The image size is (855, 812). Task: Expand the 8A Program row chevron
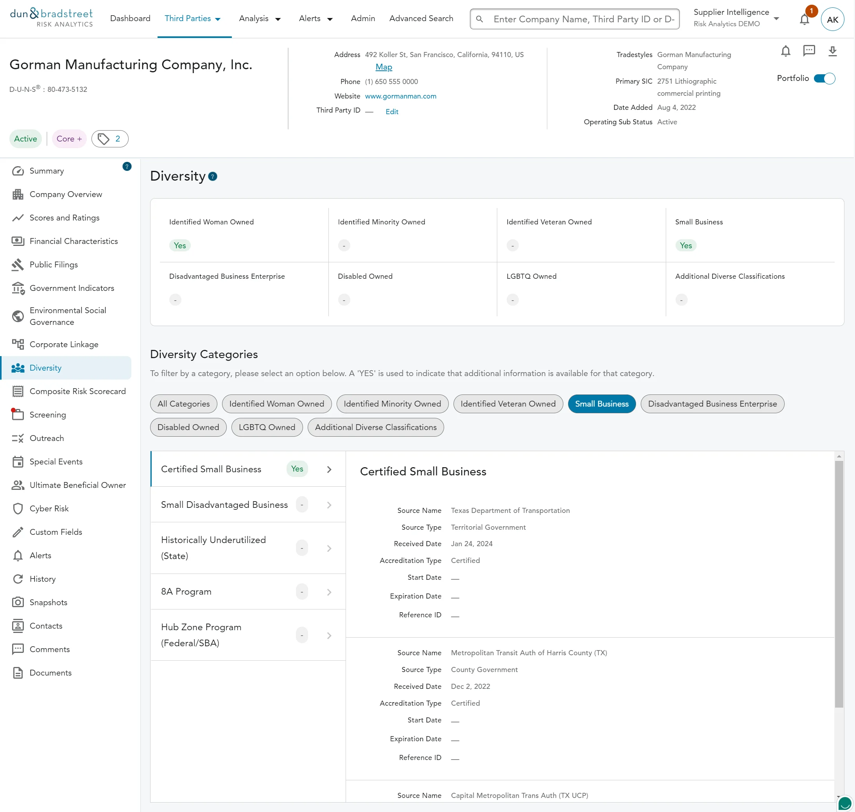point(329,592)
